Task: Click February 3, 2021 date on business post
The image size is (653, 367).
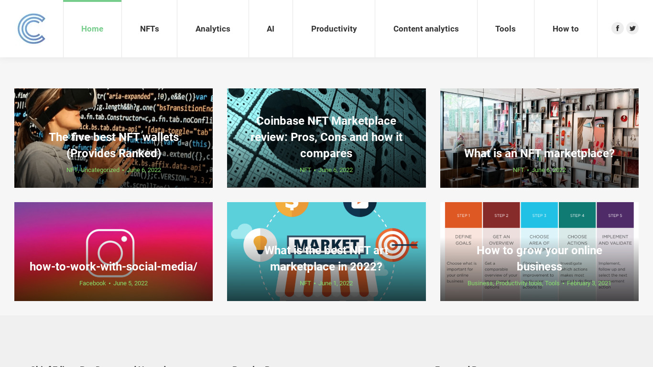Action: (589, 283)
